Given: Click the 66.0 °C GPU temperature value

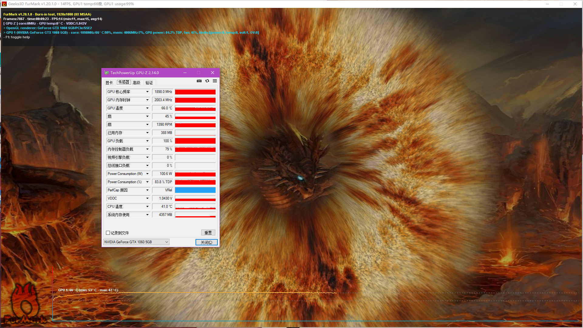Looking at the screenshot, I should coord(163,108).
